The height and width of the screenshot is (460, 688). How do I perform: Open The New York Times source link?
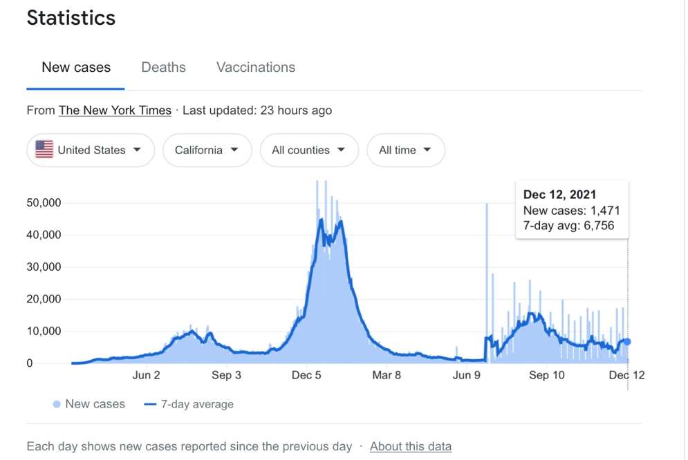[x=115, y=111]
